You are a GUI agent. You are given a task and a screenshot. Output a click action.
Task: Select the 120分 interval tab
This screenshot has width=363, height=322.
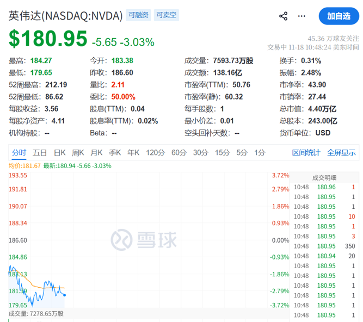pyautogui.click(x=155, y=152)
